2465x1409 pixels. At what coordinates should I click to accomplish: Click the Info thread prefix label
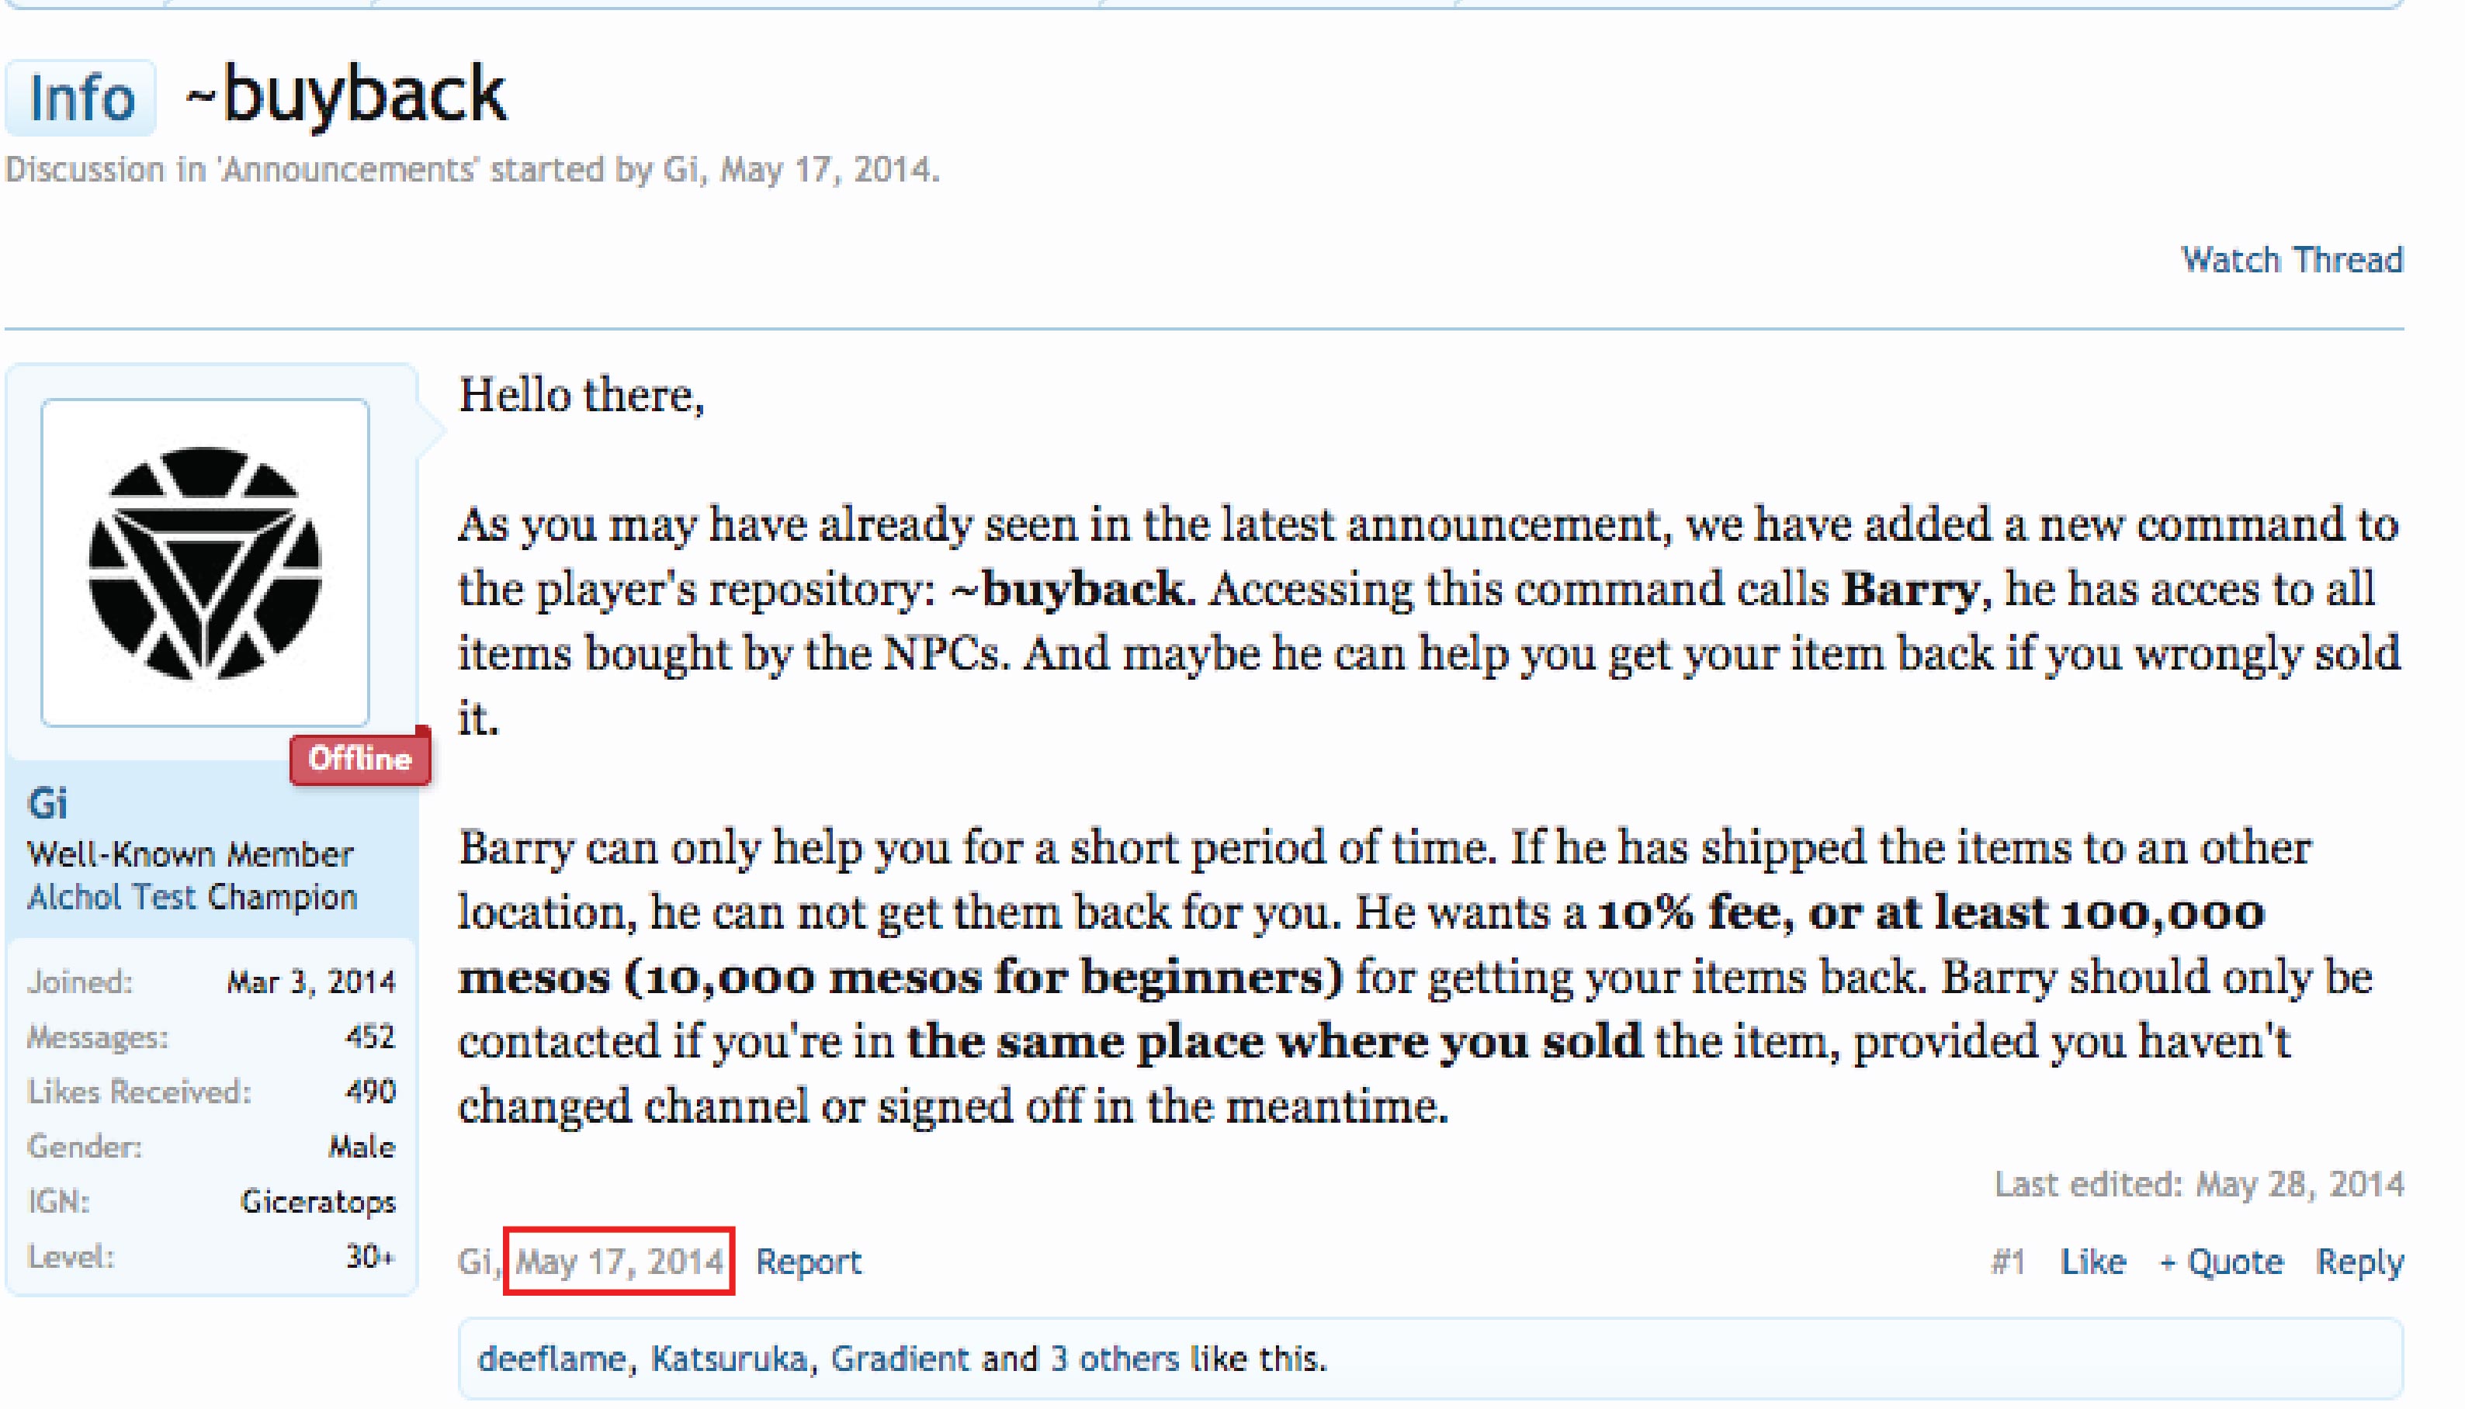81,99
